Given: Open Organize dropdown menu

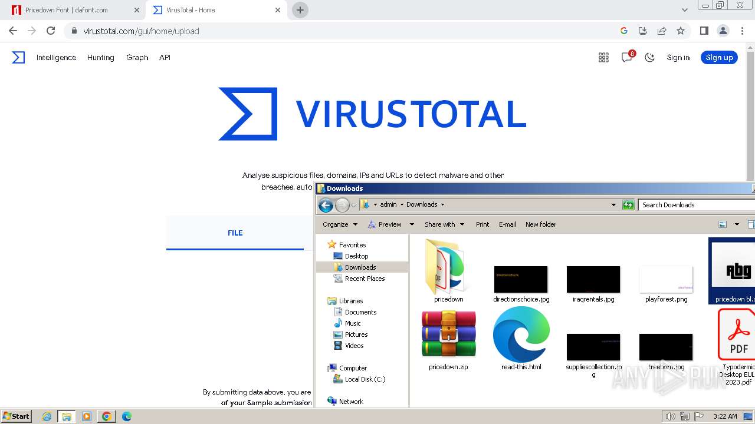Looking at the screenshot, I should pos(340,224).
